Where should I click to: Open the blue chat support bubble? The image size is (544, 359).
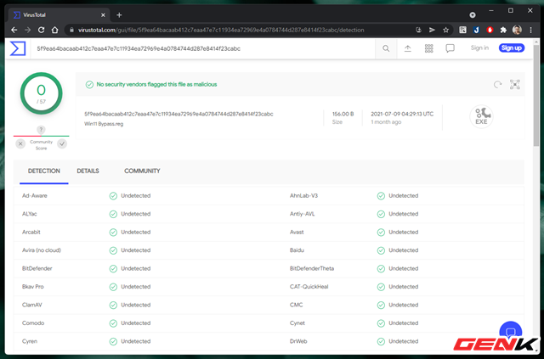tap(510, 332)
